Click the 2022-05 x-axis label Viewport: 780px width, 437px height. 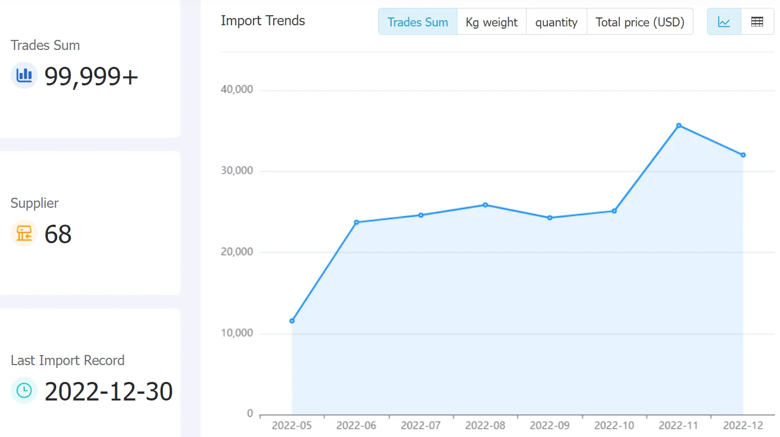[292, 425]
